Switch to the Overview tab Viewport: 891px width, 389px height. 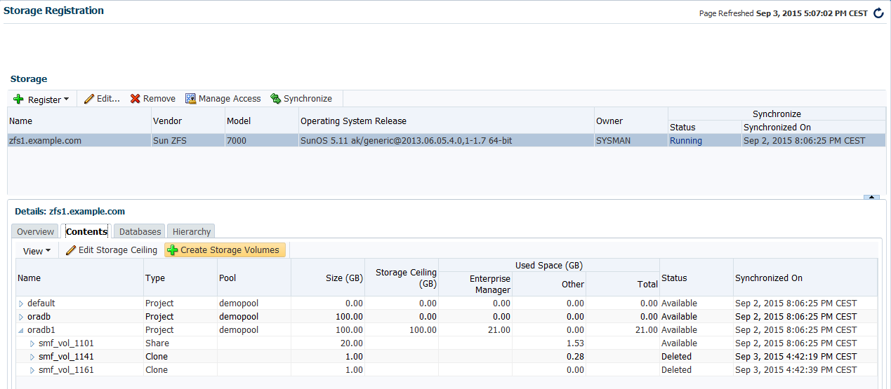click(35, 231)
